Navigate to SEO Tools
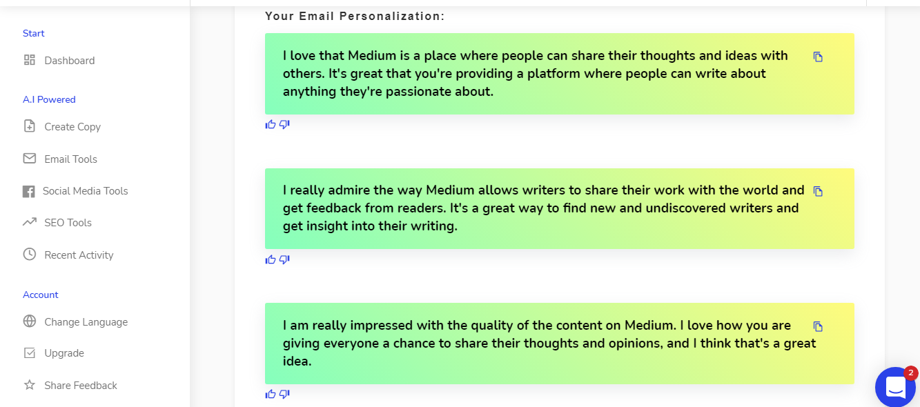The height and width of the screenshot is (407, 920). [68, 223]
